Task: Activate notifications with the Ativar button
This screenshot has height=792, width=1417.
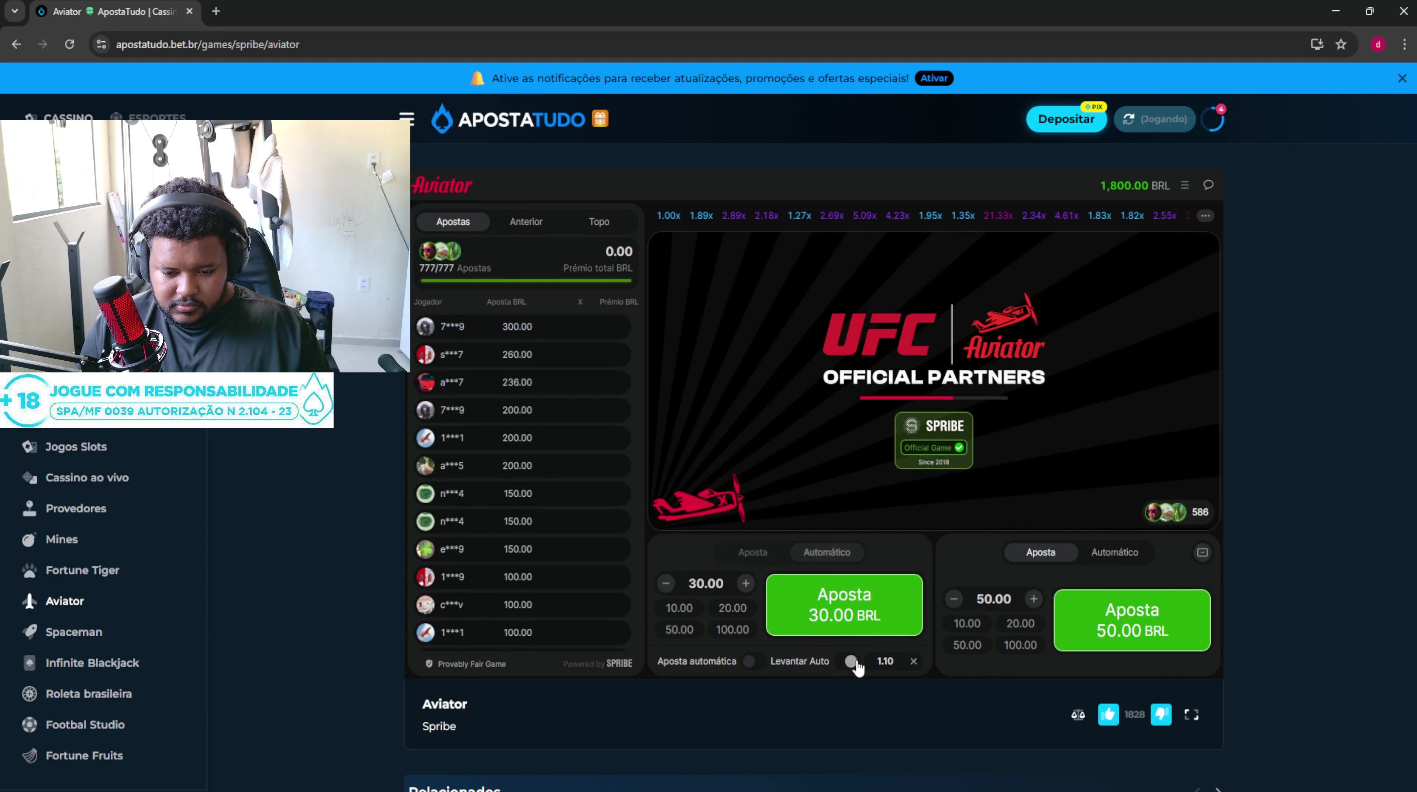Action: 934,78
